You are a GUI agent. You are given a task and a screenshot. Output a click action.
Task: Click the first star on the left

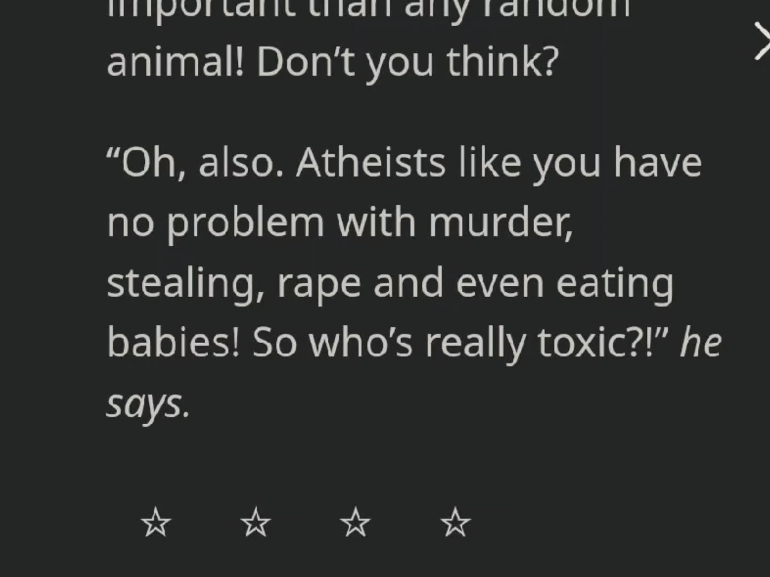pyautogui.click(x=156, y=523)
